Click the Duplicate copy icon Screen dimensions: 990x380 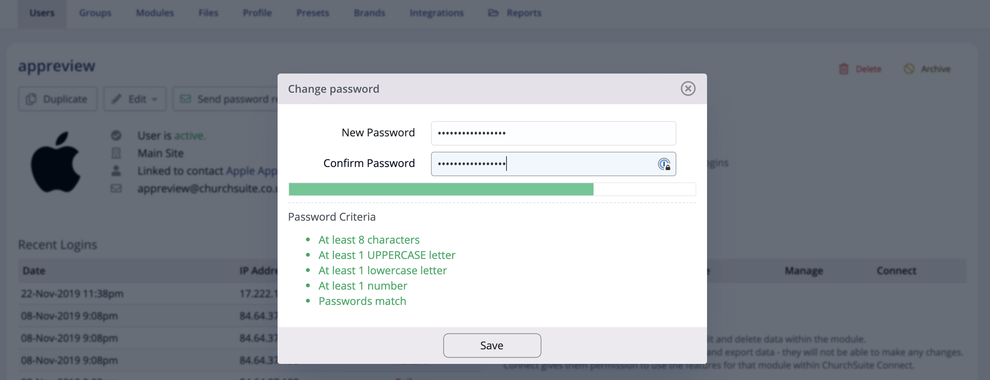pos(31,99)
